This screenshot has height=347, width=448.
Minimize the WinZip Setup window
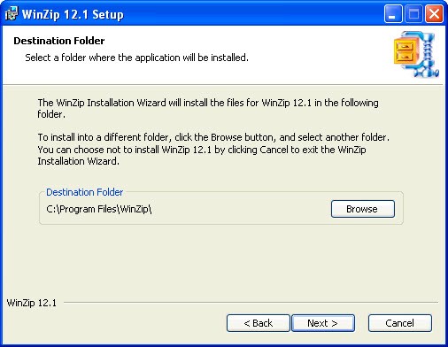[x=393, y=14]
